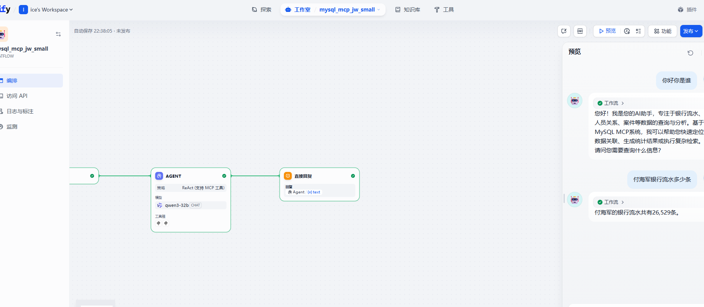Click the AGENT node green status check
Image resolution: width=704 pixels, height=307 pixels.
coord(224,176)
